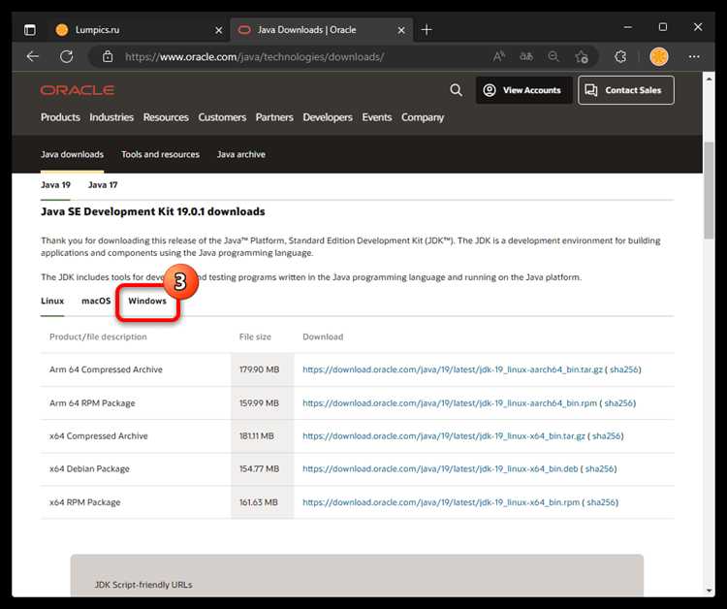
Task: Click the Contact Sales button
Action: click(625, 90)
